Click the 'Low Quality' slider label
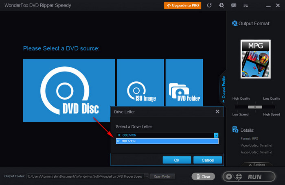Screen dimensions: 285x185 click(272, 98)
